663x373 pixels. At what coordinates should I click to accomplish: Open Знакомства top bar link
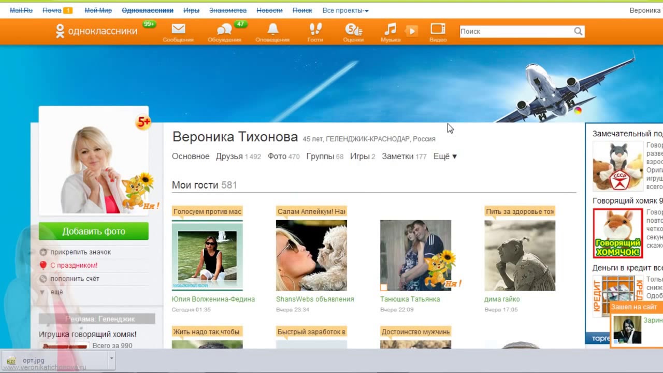tap(228, 10)
